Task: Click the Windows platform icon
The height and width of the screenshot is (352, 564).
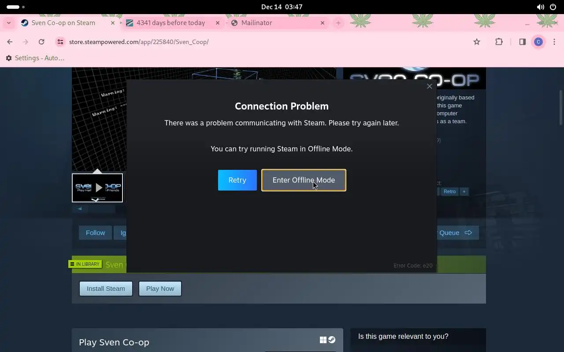Action: (x=323, y=340)
